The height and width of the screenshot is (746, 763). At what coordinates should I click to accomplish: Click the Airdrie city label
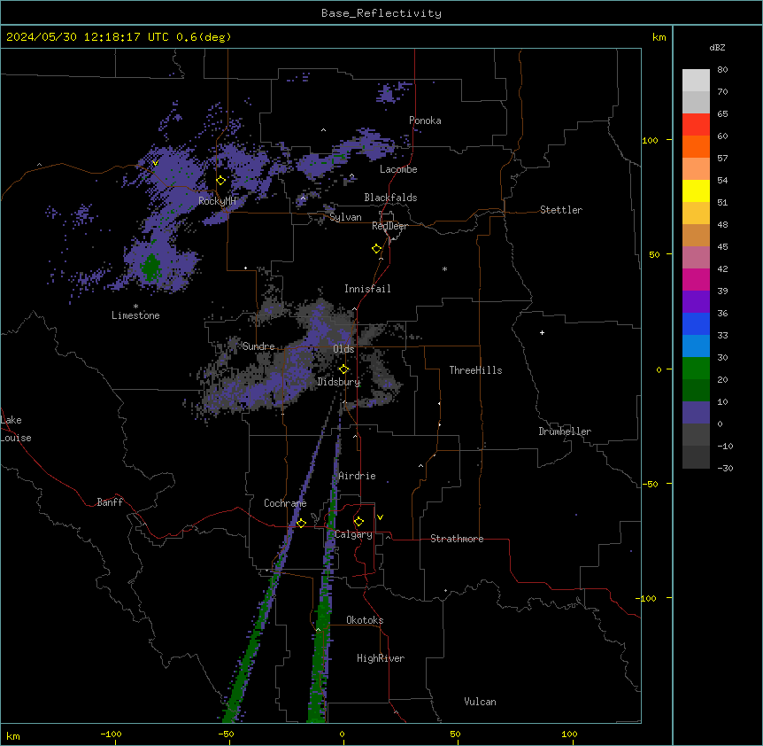click(x=357, y=476)
